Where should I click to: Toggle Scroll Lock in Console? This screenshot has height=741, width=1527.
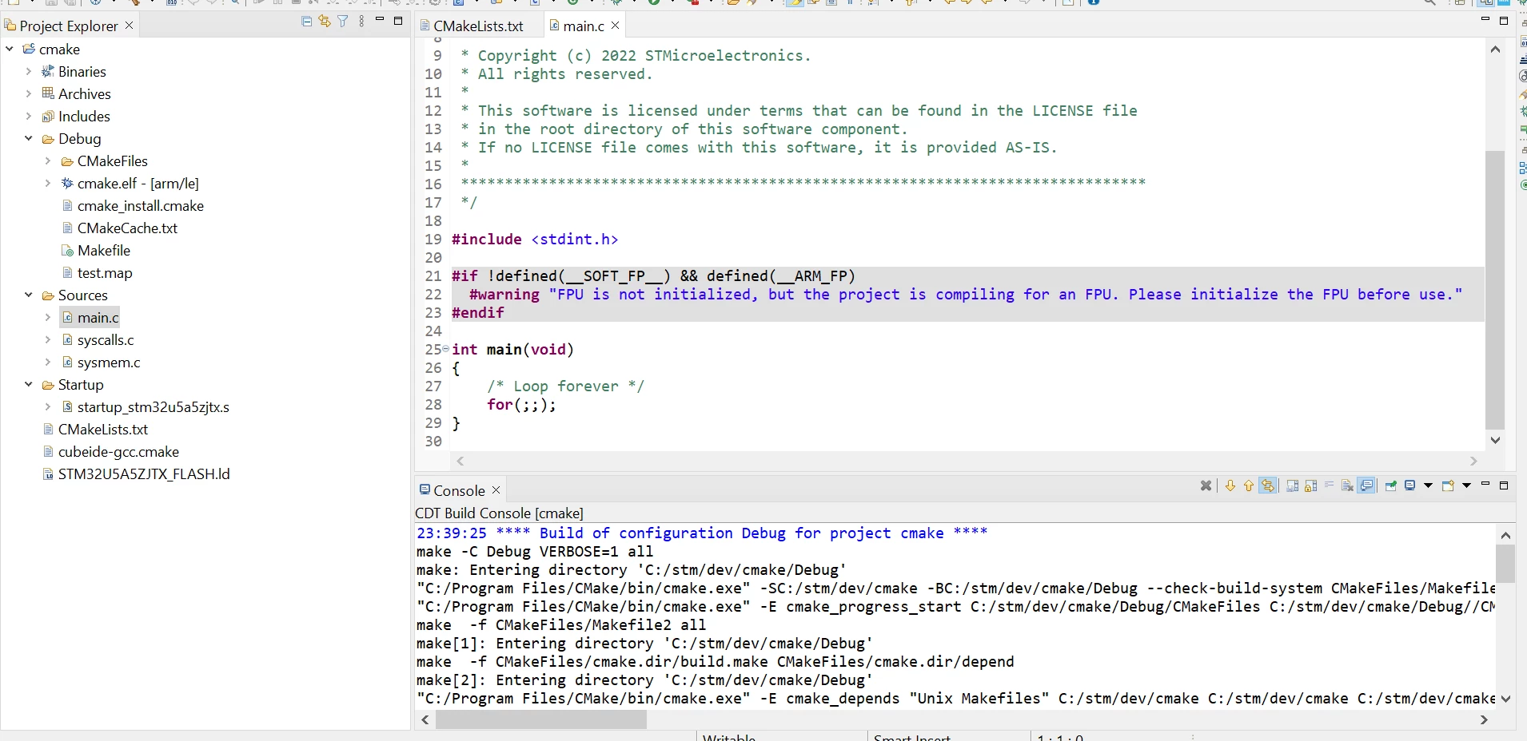(1311, 485)
